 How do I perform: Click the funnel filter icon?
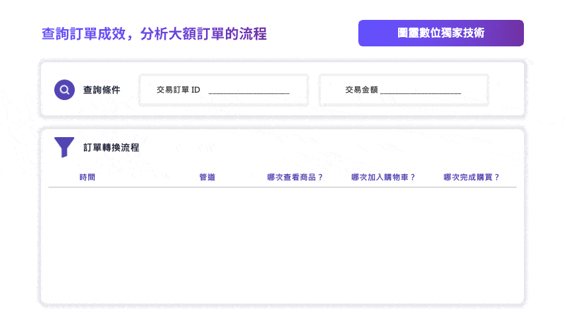[x=64, y=147]
